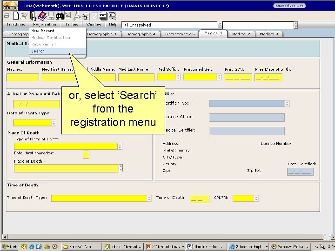Switch to the Medical 2 tab
This screenshot has width=335, height=251.
click(x=241, y=34)
